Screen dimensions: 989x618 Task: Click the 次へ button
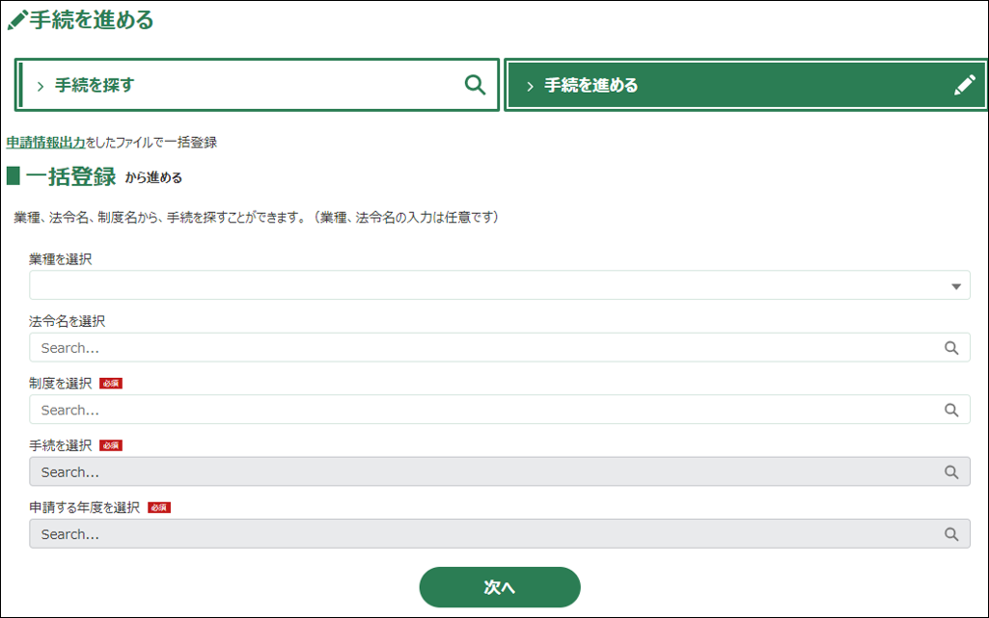[499, 587]
